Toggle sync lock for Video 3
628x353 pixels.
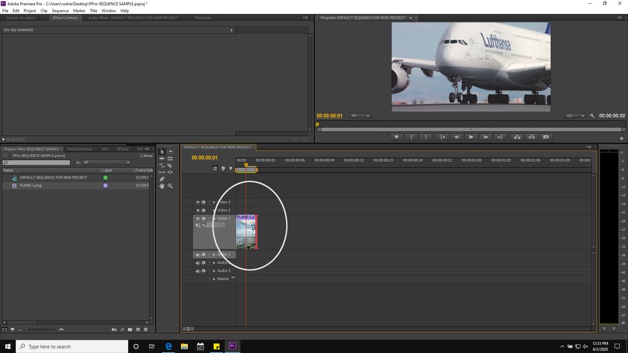[204, 202]
